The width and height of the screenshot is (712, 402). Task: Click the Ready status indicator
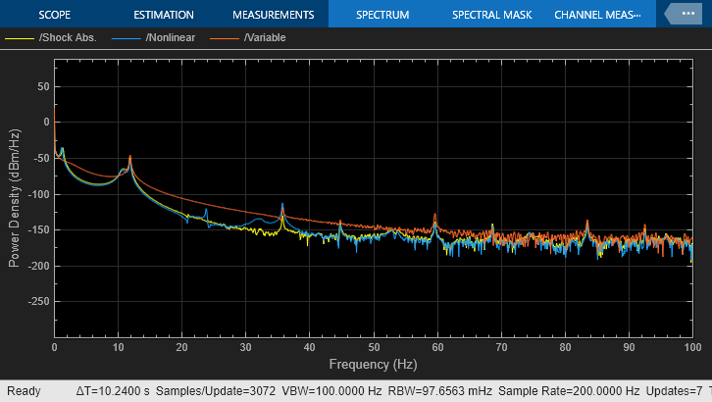point(24,391)
